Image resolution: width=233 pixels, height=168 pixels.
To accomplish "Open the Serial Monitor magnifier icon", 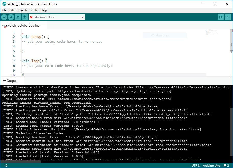I will [220, 17].
